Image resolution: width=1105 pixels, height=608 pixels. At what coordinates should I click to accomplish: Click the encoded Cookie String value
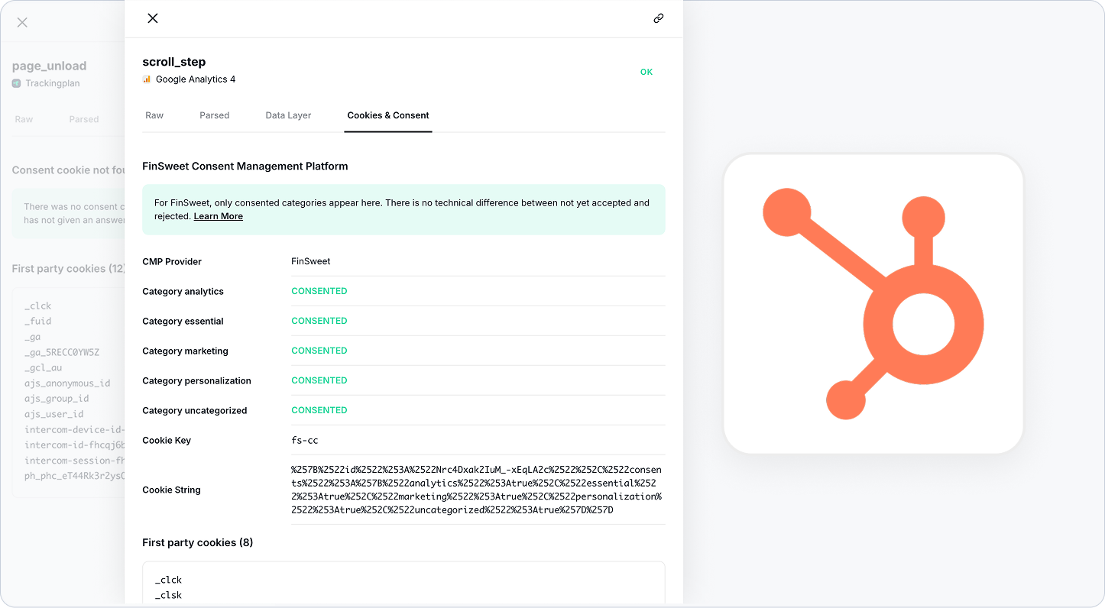coord(477,490)
